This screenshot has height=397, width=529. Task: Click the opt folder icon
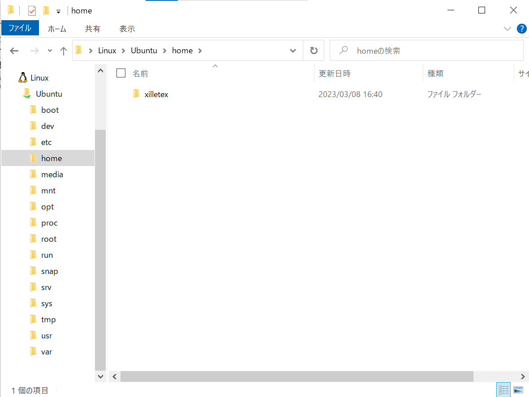33,207
